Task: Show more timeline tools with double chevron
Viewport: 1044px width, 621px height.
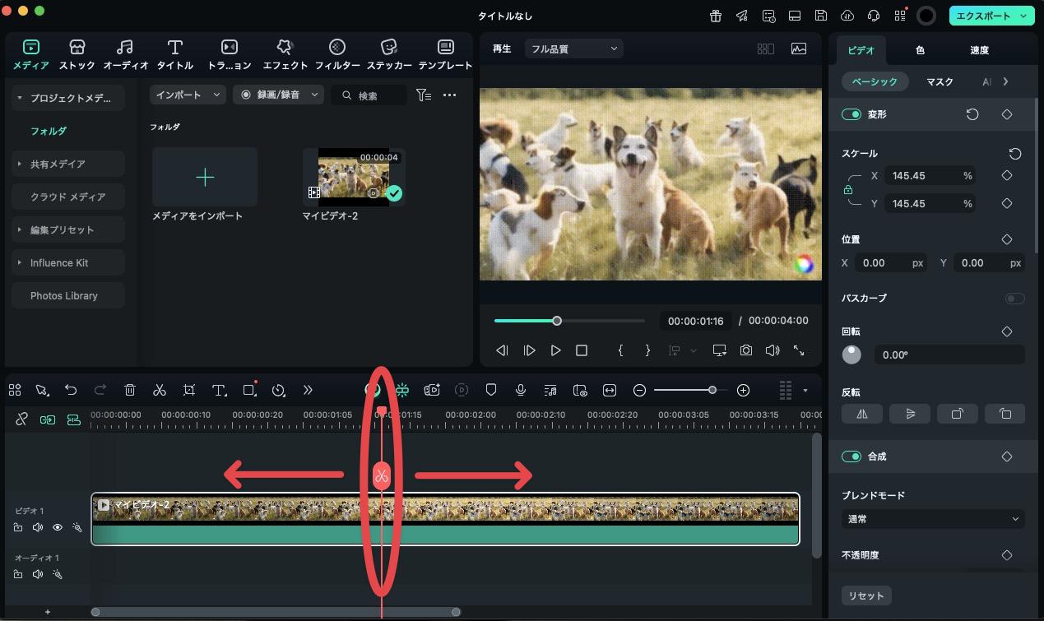Action: click(x=308, y=390)
